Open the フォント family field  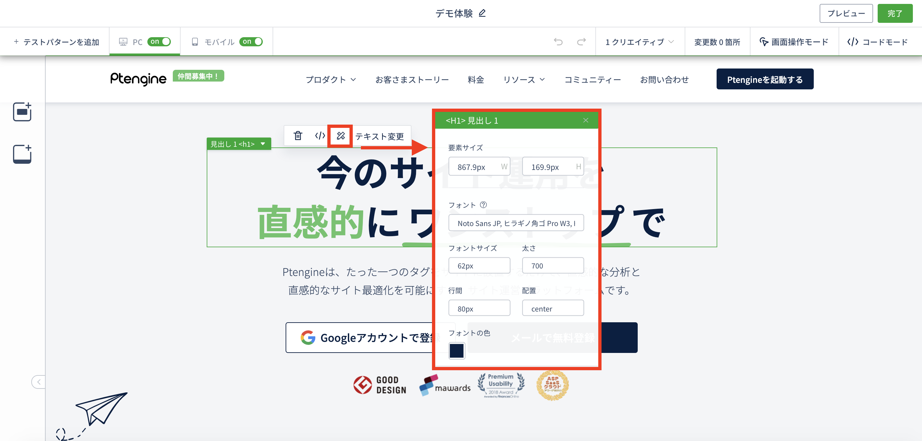point(516,223)
